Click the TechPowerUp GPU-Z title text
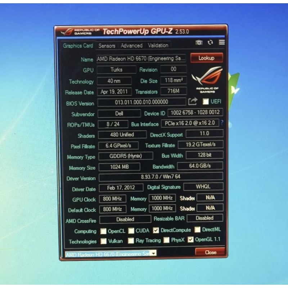 pos(138,31)
